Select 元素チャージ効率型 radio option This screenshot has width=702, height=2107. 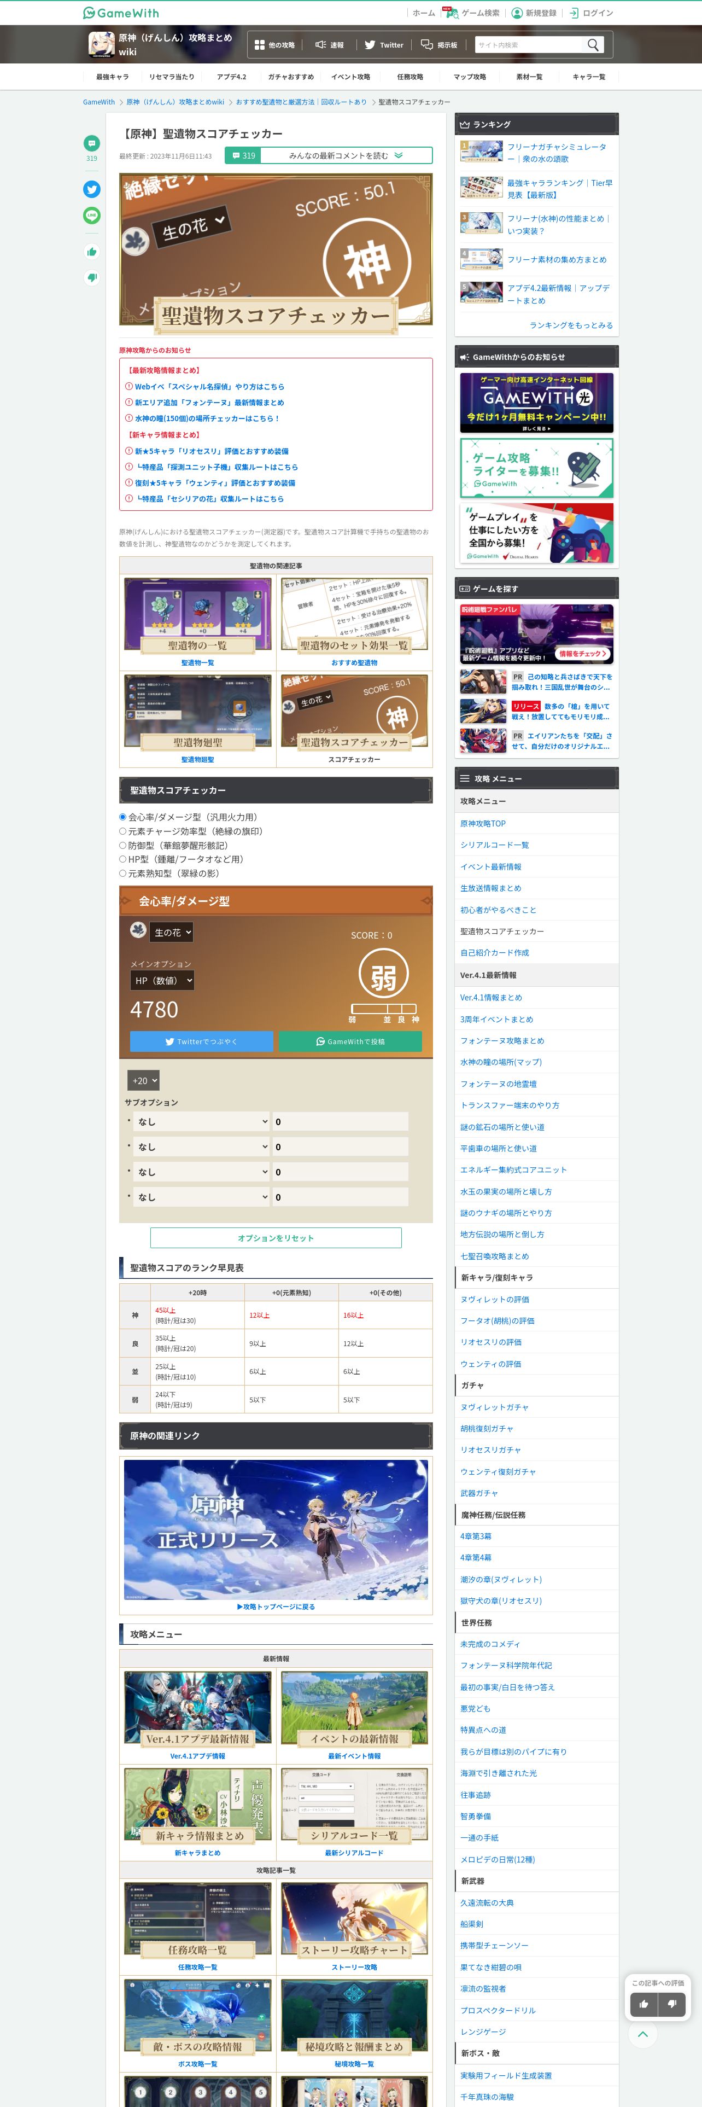click(122, 831)
